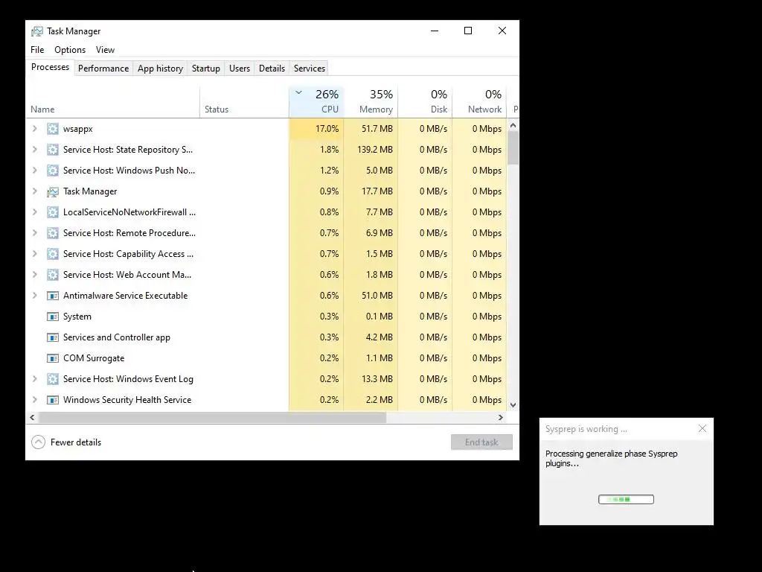The width and height of the screenshot is (762, 572).
Task: Click the scroll down arrow of process list
Action: coord(513,404)
